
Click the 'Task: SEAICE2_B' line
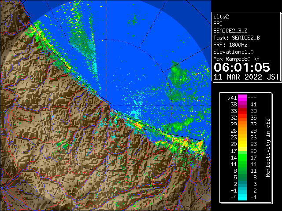click(237, 38)
